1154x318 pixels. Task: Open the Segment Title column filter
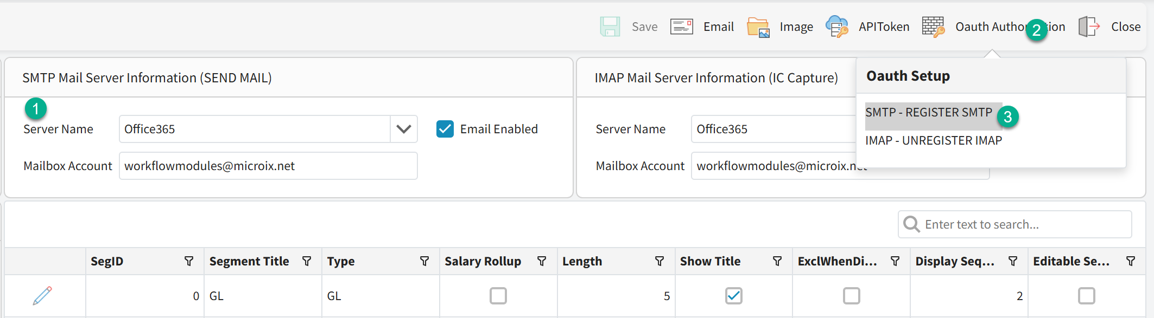coord(307,261)
